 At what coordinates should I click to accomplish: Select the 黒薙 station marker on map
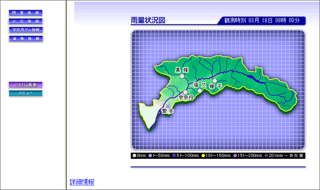(x=182, y=76)
